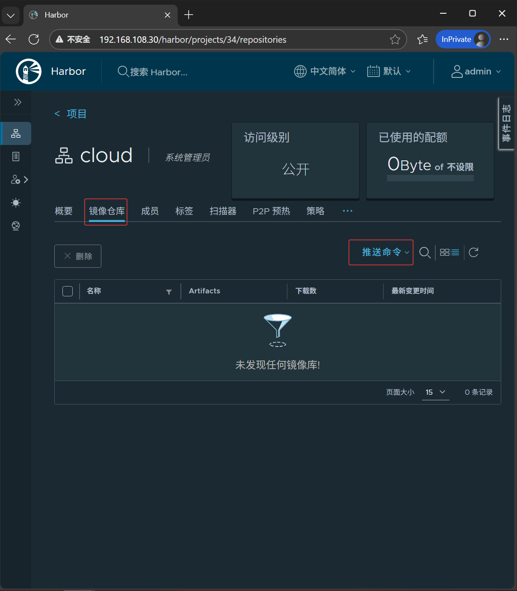Select the Harbor browser tab
The height and width of the screenshot is (591, 517).
(100, 15)
